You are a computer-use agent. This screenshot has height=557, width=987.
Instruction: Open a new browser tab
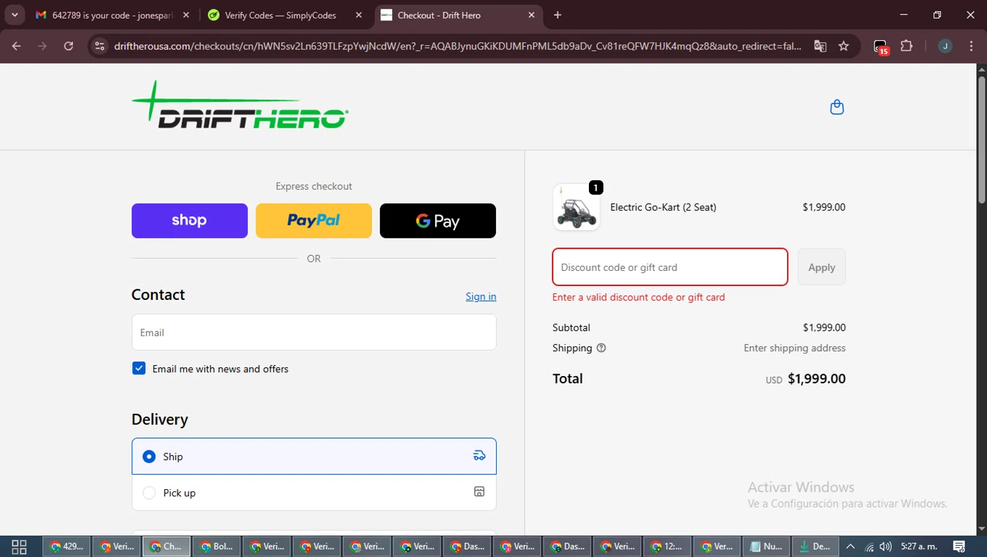[557, 15]
